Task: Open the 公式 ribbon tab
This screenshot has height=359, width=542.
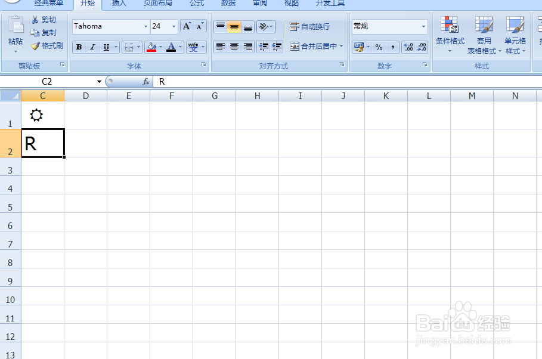Action: (x=197, y=4)
